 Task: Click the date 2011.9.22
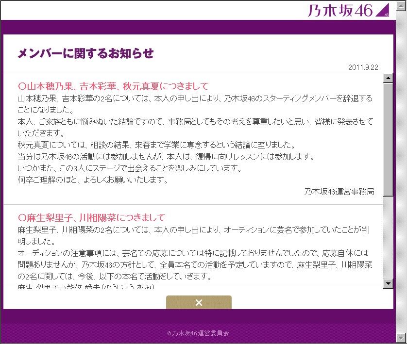(363, 67)
